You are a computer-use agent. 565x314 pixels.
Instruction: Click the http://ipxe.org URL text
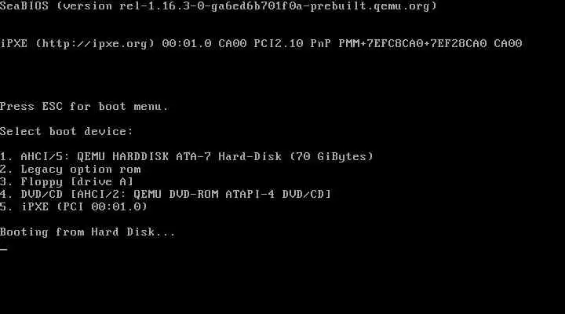click(x=95, y=44)
